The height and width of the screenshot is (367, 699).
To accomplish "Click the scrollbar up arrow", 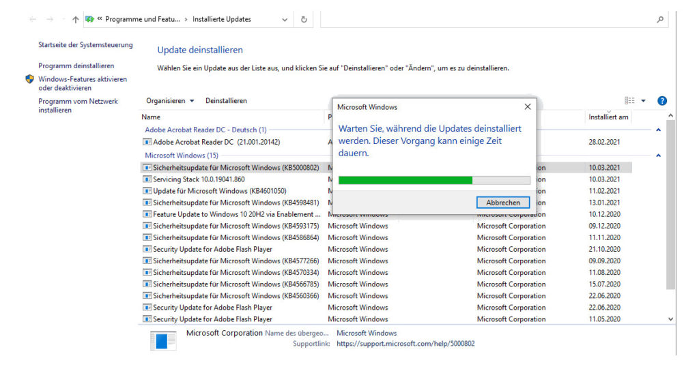I will click(670, 116).
